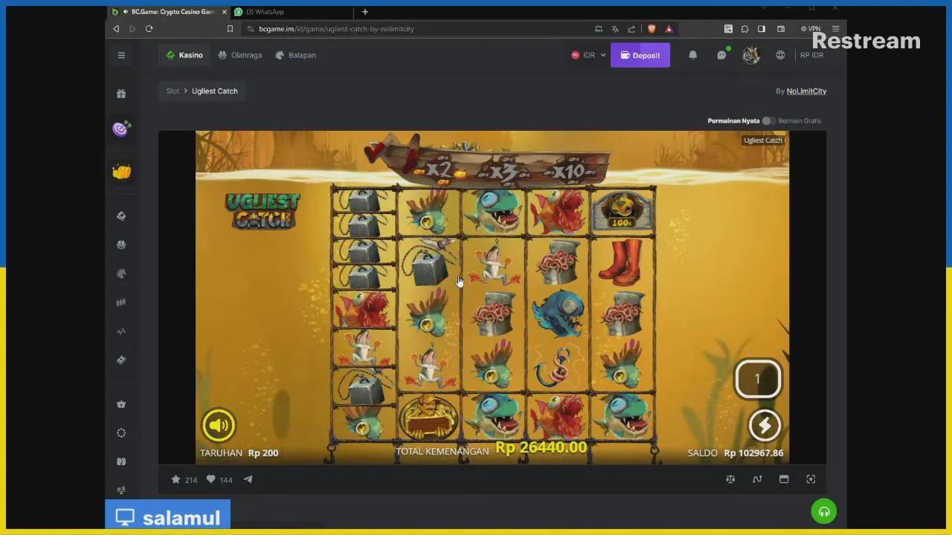Open the browser hamburger main menu
The width and height of the screenshot is (952, 535).
835,29
